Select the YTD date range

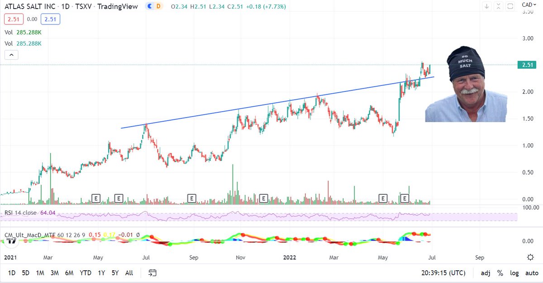85,273
